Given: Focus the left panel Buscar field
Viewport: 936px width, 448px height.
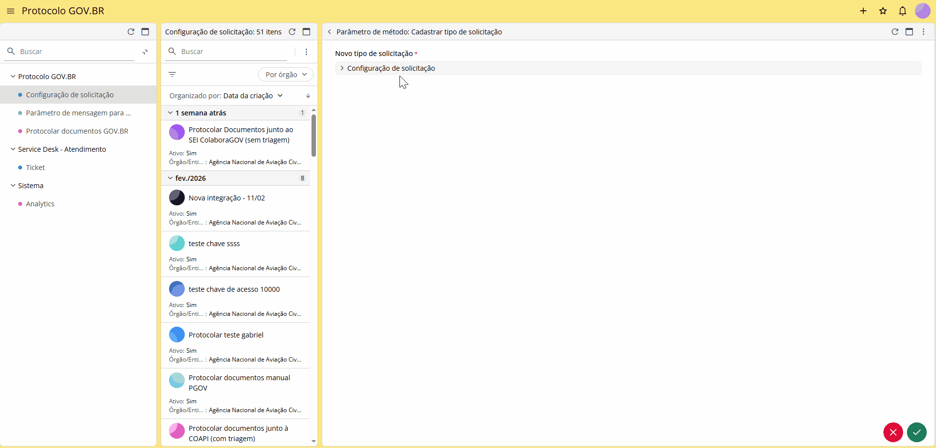Looking at the screenshot, I should [76, 52].
